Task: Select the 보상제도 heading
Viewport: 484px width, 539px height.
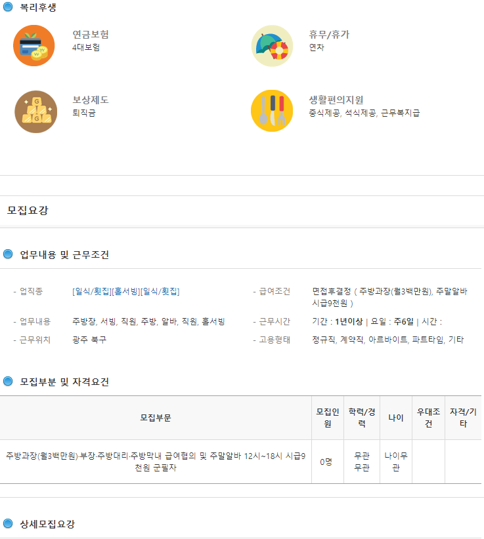Action: tap(91, 100)
